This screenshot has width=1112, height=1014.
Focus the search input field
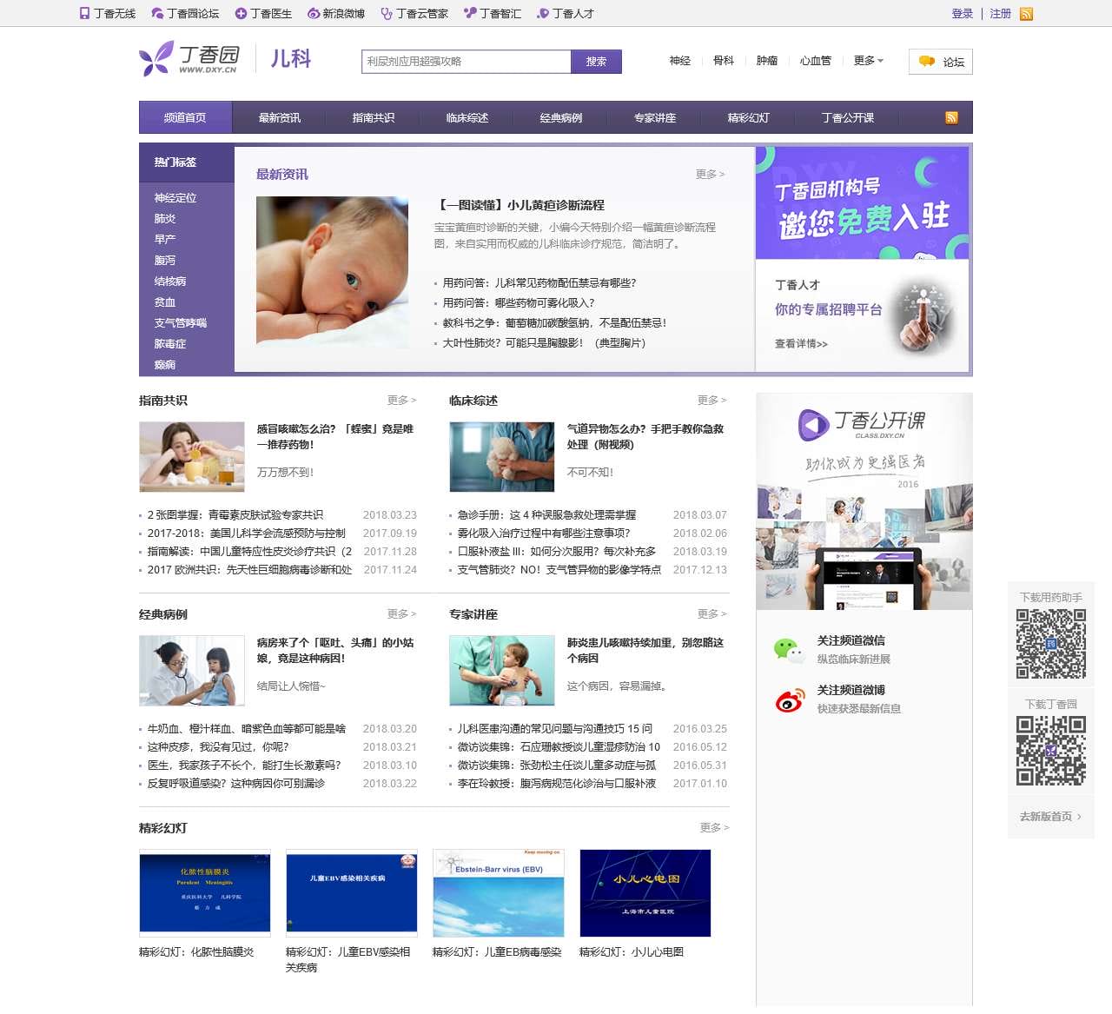point(466,62)
